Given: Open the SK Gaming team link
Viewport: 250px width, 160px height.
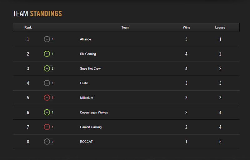Looking at the screenshot, I should point(88,54).
